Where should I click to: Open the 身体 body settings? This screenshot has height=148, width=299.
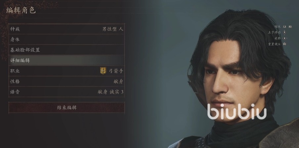coord(66,40)
